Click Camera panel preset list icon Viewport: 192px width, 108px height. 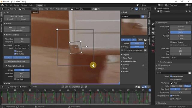(x=143, y=65)
